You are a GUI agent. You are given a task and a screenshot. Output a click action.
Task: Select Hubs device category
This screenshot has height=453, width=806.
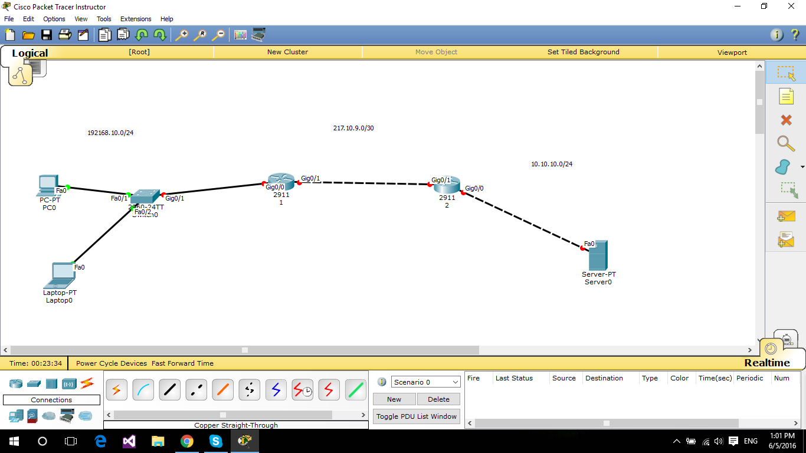pyautogui.click(x=51, y=384)
